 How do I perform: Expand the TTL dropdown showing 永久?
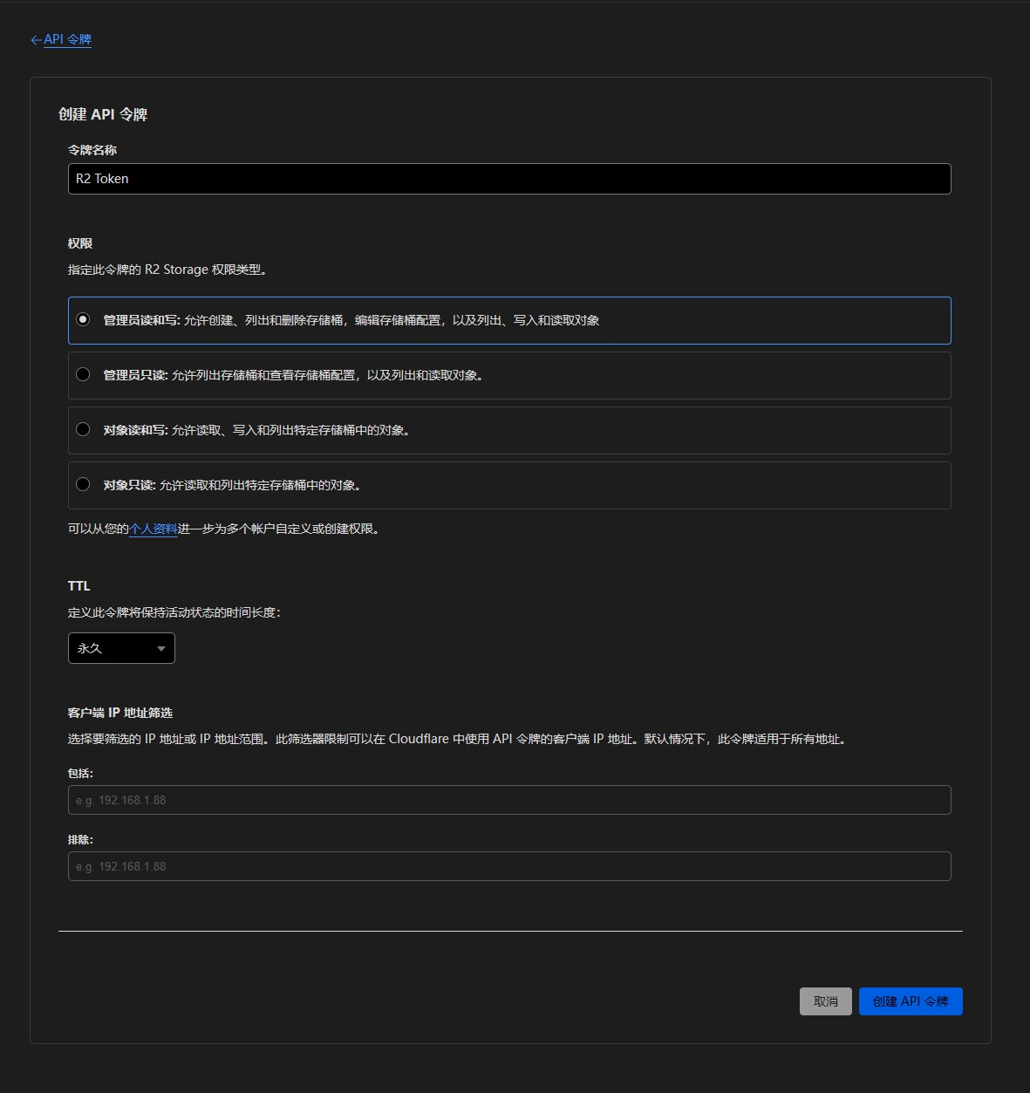pyautogui.click(x=121, y=648)
